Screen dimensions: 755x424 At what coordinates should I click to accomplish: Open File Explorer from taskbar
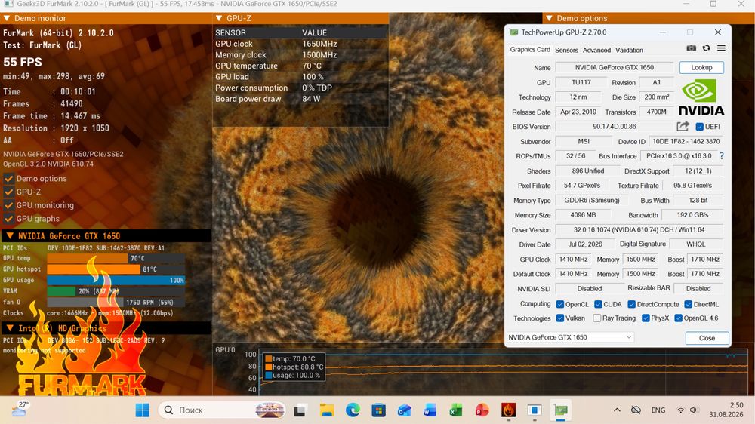[x=326, y=410]
